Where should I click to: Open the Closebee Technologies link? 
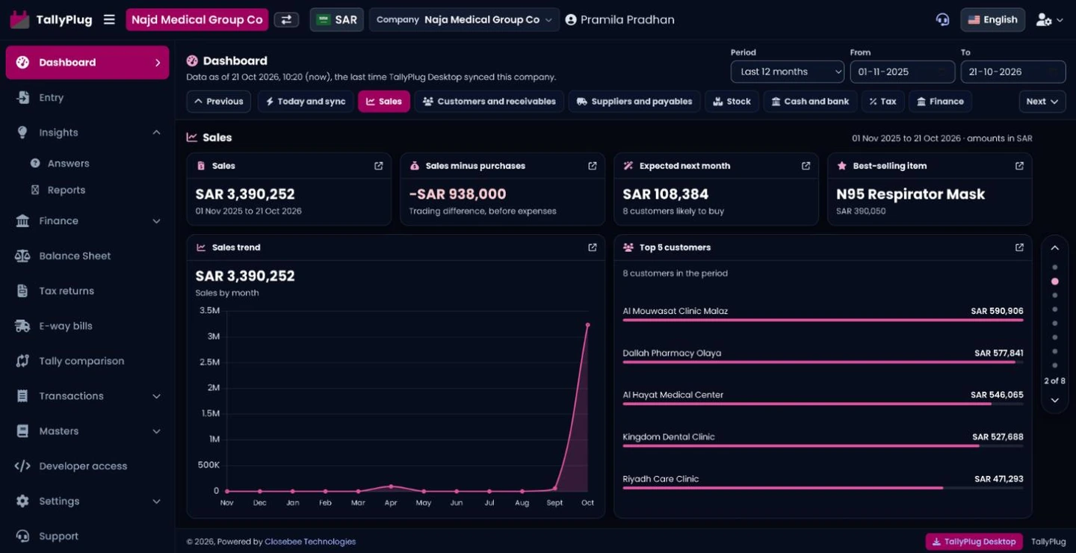pos(310,542)
